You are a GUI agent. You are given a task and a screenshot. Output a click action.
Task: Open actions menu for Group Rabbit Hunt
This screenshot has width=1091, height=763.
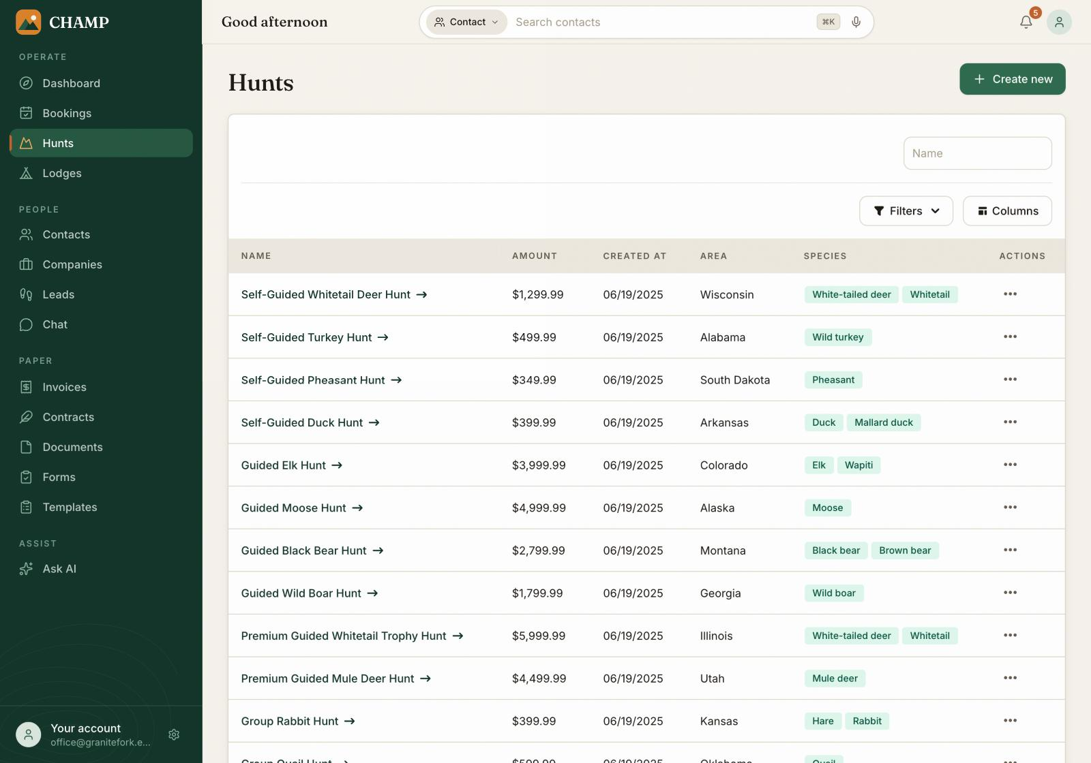tap(1010, 721)
